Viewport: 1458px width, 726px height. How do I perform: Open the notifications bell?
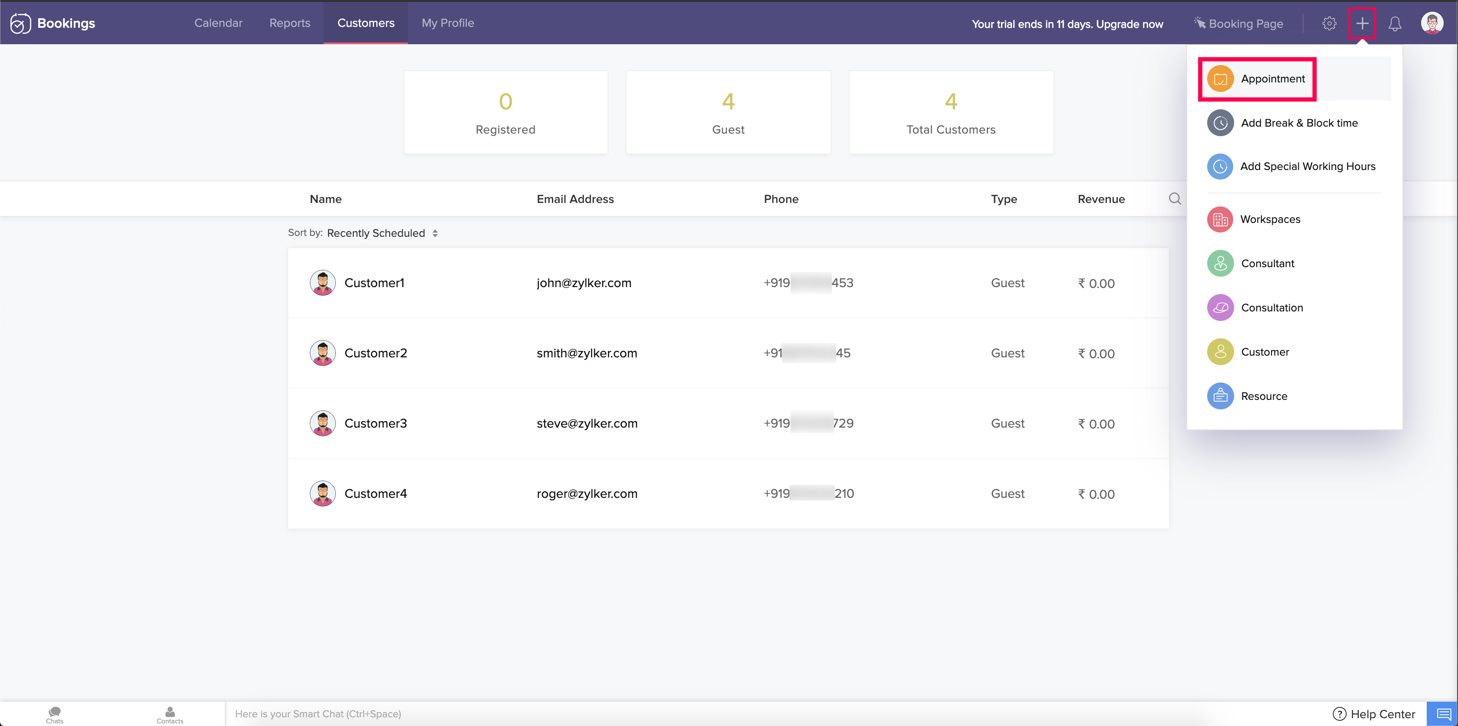click(1395, 23)
